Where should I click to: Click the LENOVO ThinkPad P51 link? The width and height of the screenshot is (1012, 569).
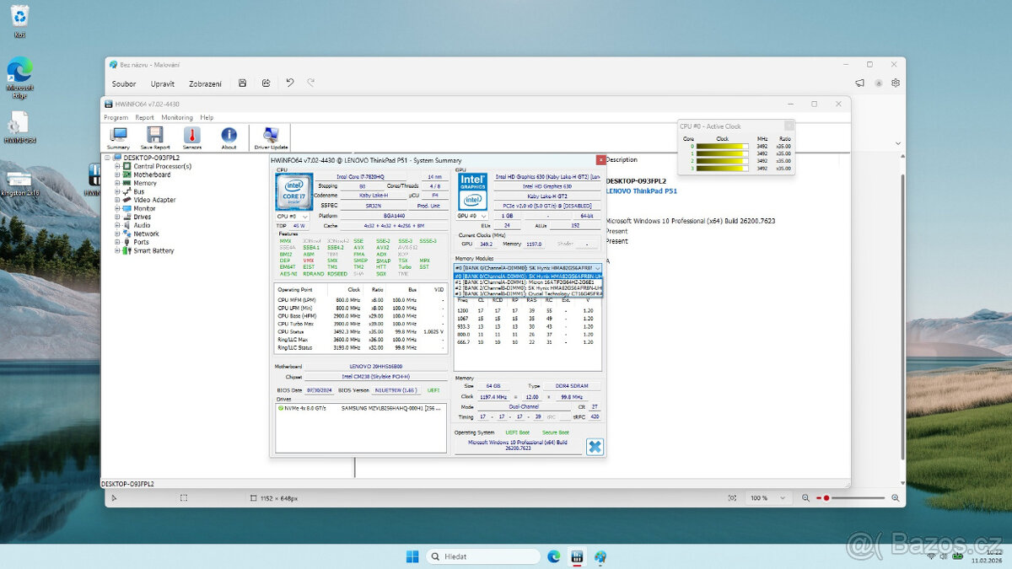[x=641, y=191]
